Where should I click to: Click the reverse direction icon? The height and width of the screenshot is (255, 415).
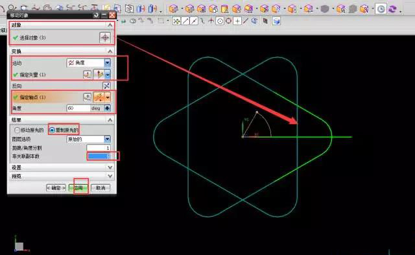point(106,86)
